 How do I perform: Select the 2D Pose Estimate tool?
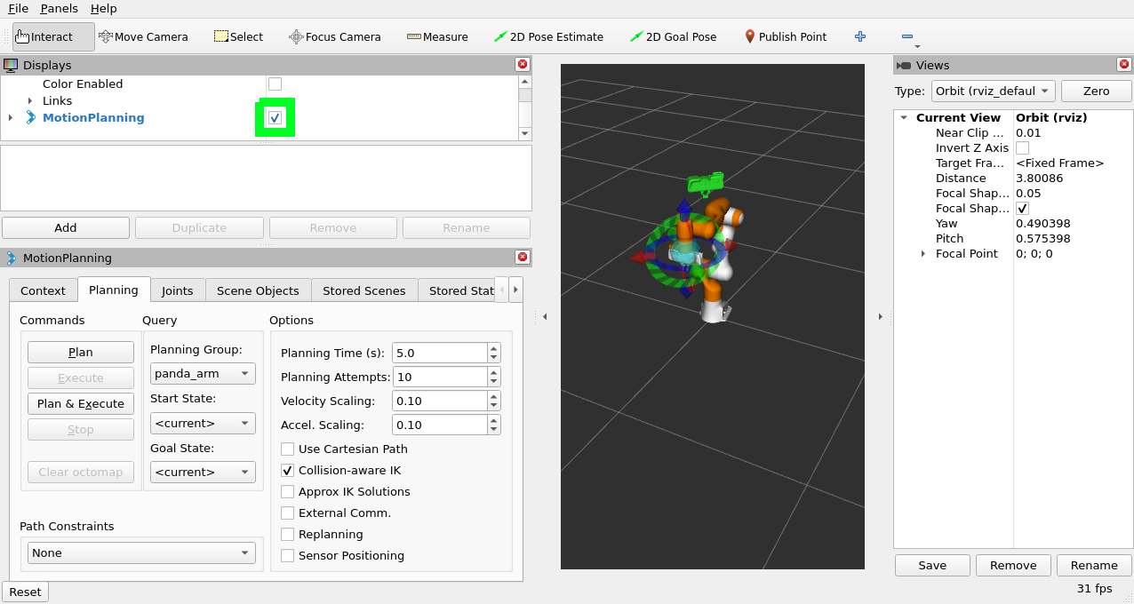point(548,36)
